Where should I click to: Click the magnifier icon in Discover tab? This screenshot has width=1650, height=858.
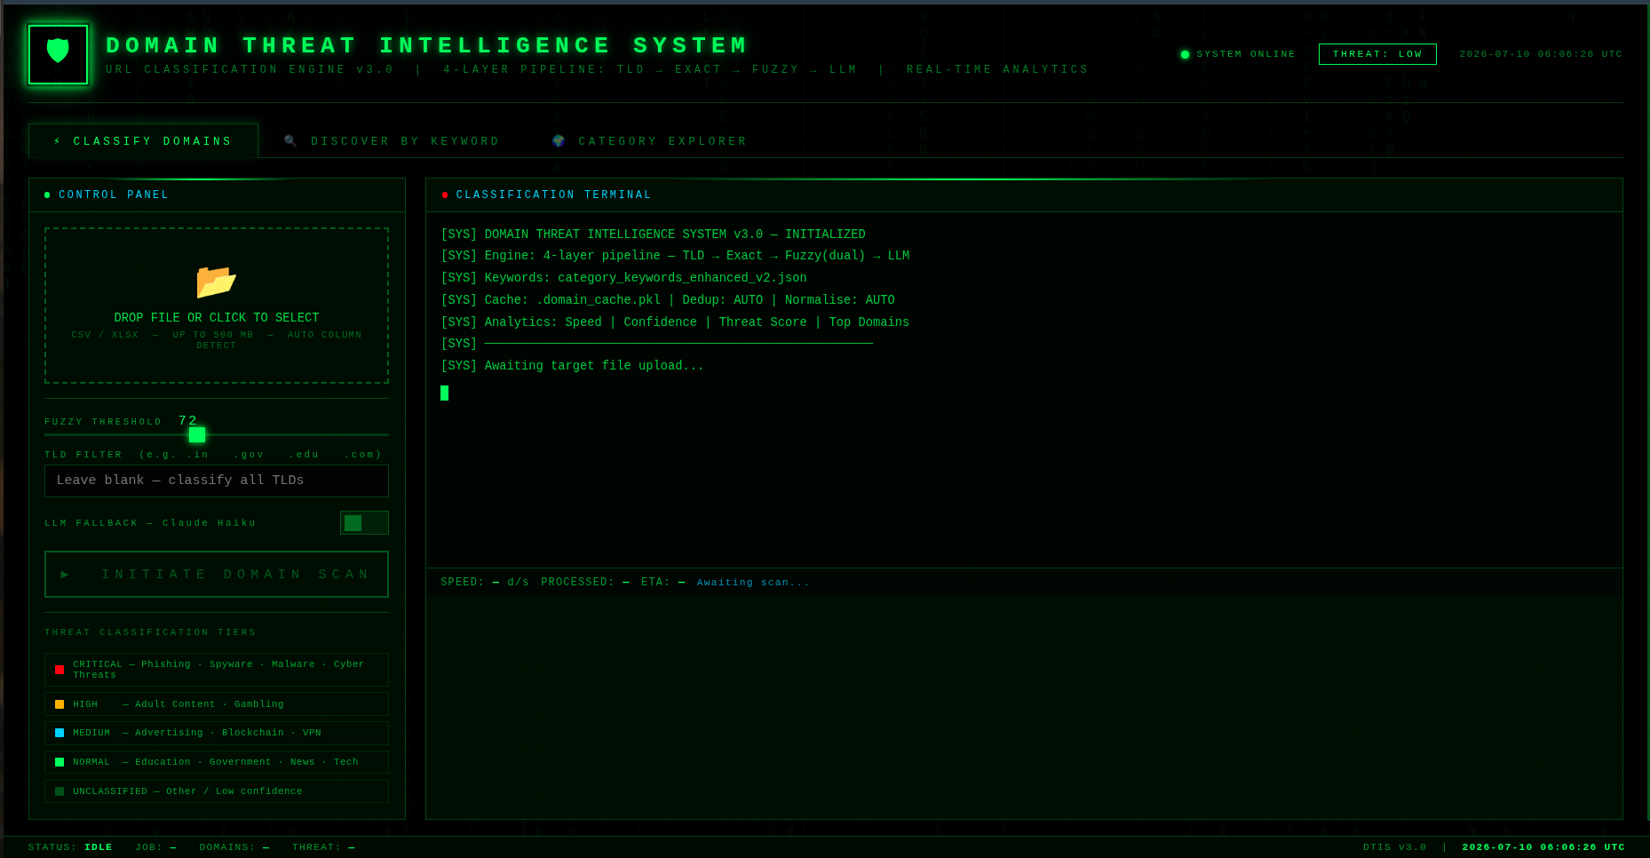click(x=290, y=141)
